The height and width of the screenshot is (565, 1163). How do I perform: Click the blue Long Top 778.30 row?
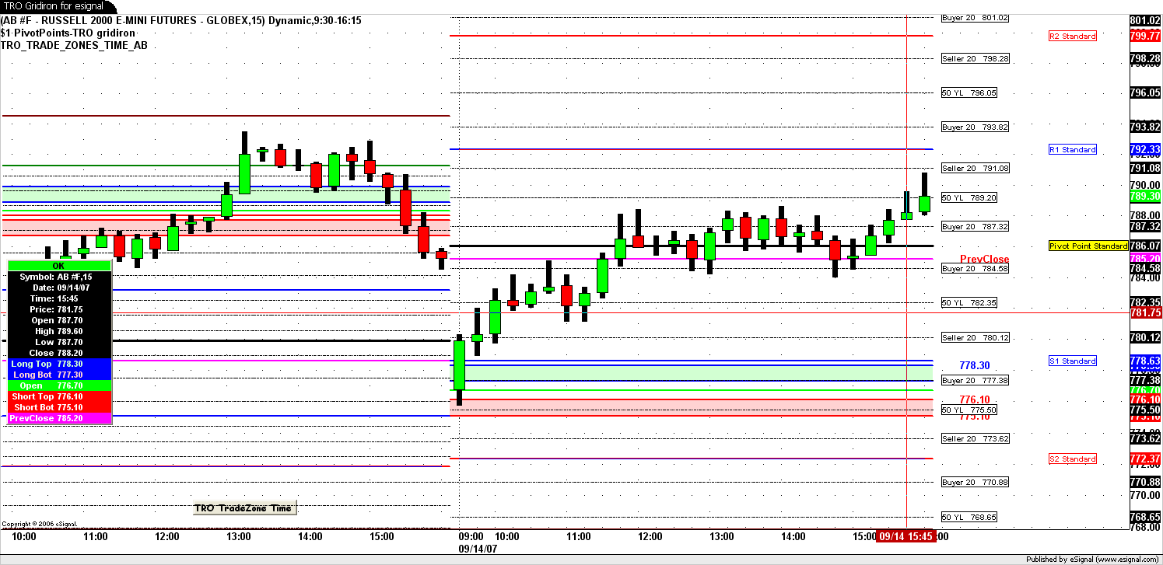tap(59, 364)
